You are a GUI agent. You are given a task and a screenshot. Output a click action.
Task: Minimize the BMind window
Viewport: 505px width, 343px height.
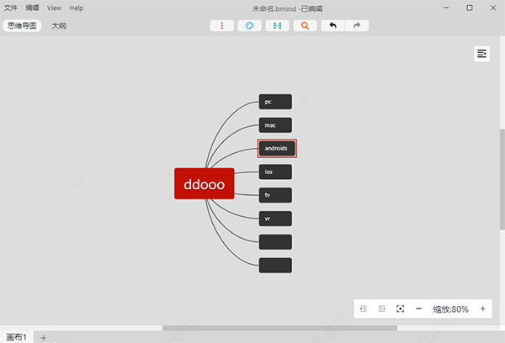pos(446,8)
